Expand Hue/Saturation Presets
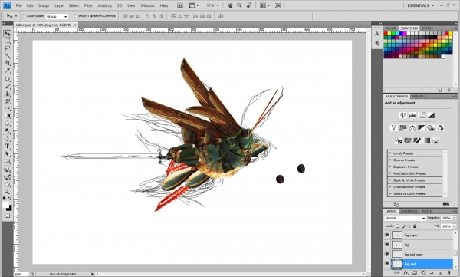 [x=390, y=173]
